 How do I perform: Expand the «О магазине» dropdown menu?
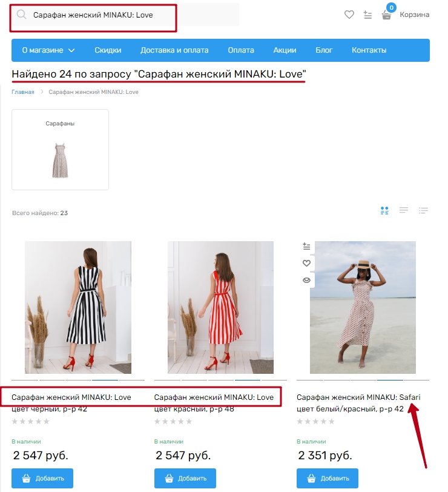click(x=48, y=50)
